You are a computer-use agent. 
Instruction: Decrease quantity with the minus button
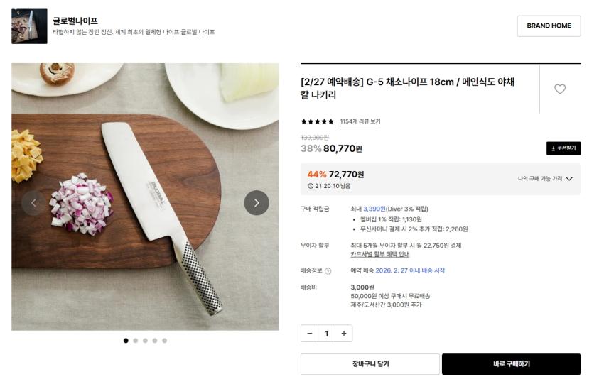tap(310, 334)
